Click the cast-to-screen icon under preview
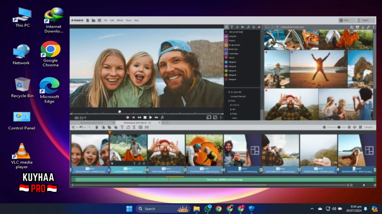The width and height of the screenshot is (382, 214). 209,117
